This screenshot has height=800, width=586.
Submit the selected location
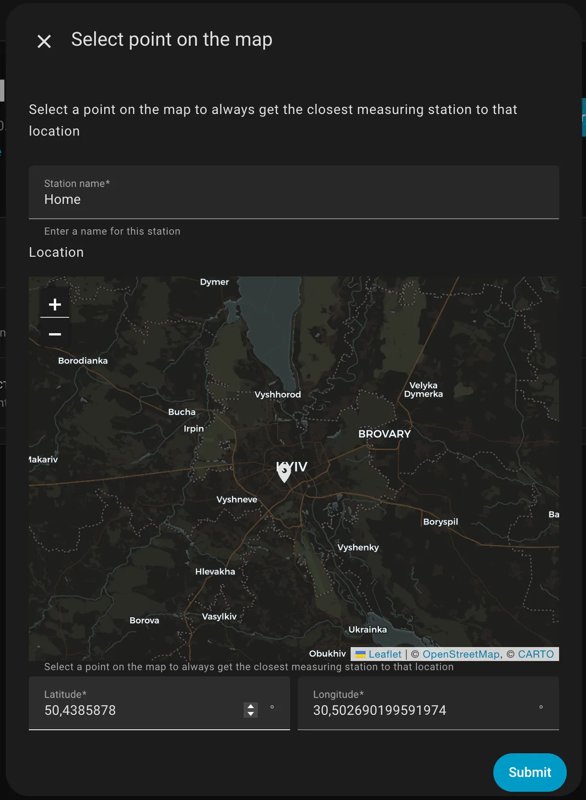point(529,772)
